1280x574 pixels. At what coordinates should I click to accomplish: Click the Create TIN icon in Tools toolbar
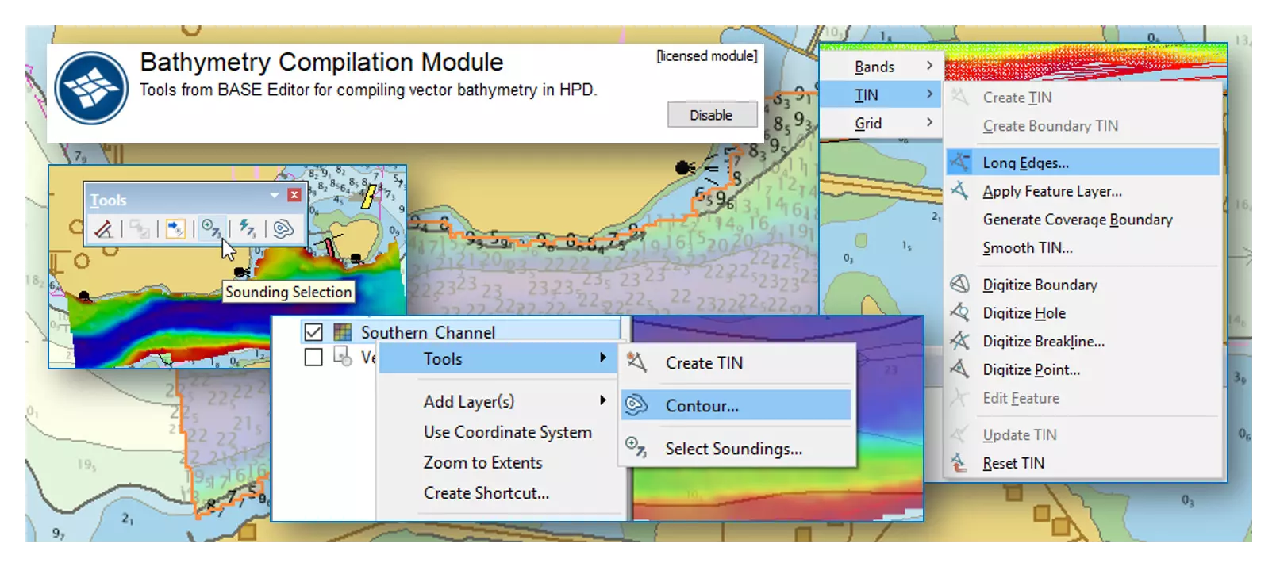pos(103,229)
